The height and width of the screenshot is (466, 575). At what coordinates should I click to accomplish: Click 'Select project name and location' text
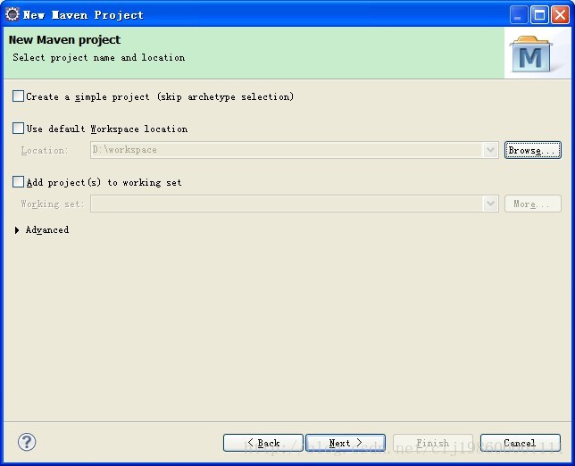tap(98, 57)
